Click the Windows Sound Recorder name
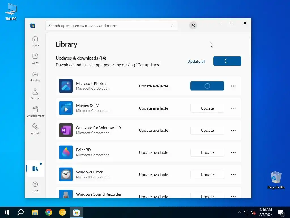Viewport: 290px width, 218px height. [99, 194]
